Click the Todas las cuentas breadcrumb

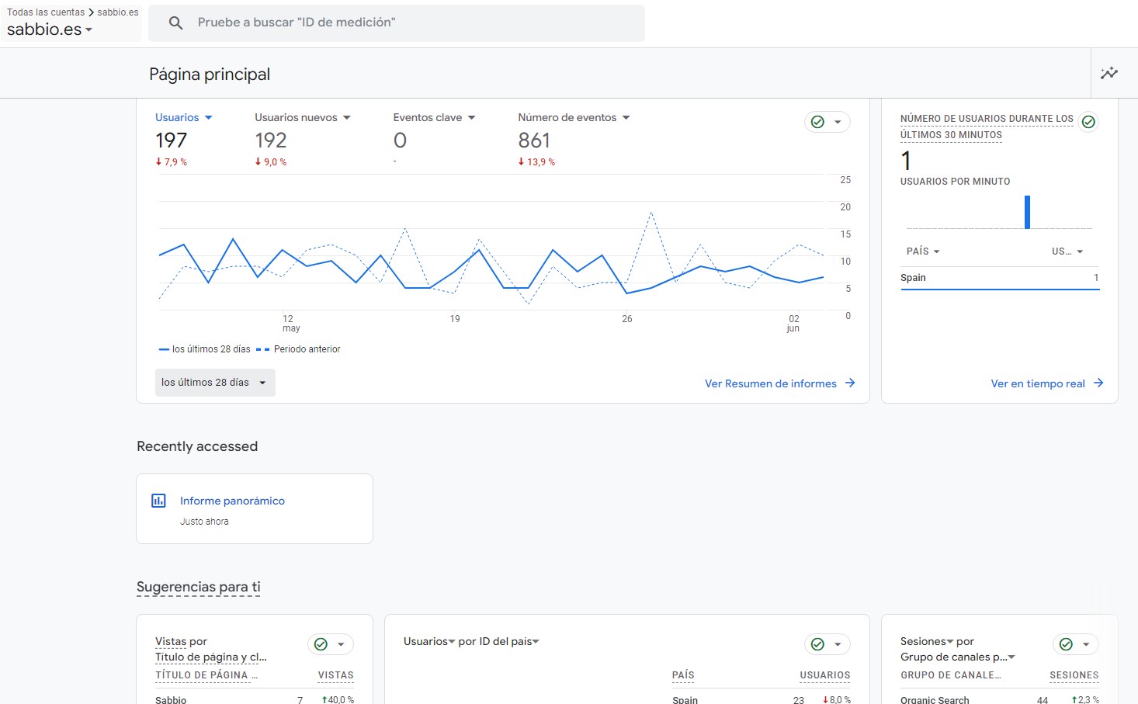[46, 12]
